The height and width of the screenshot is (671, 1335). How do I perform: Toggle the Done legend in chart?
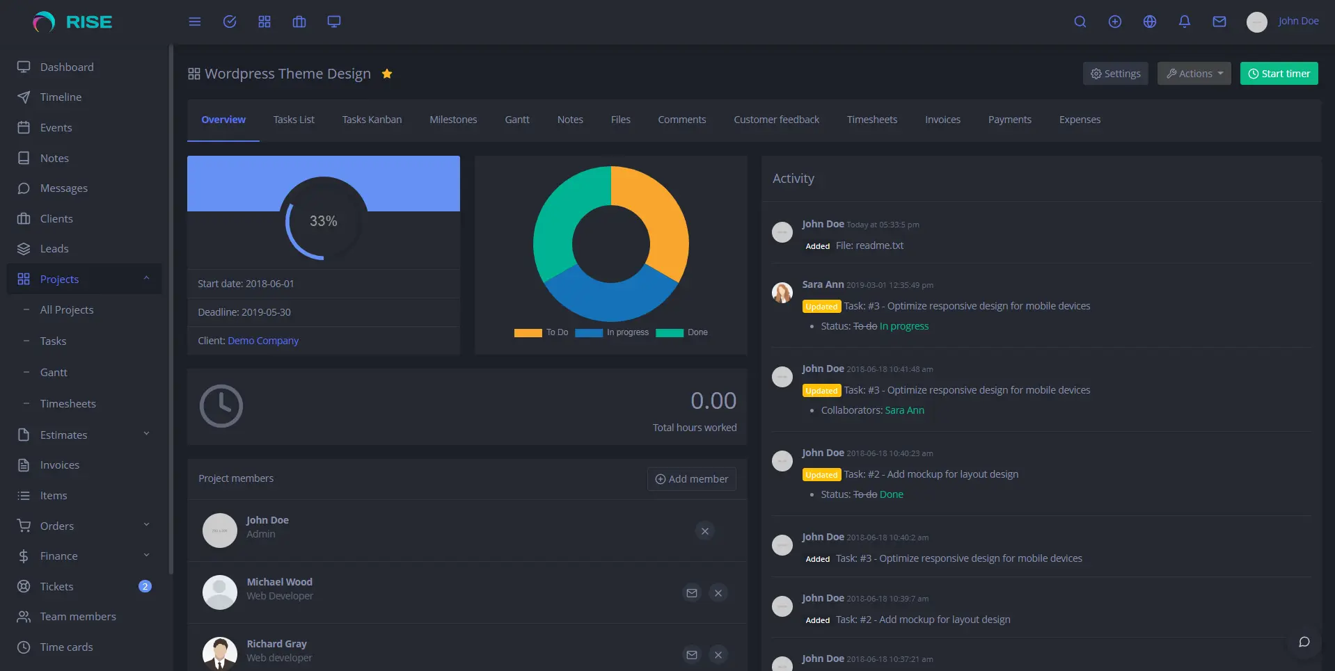pyautogui.click(x=682, y=332)
